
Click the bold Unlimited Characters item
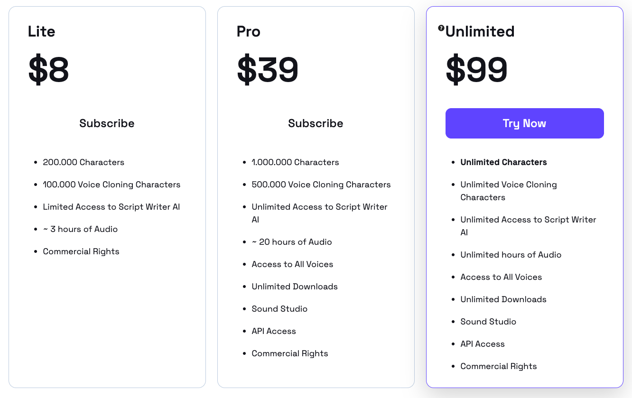click(503, 162)
